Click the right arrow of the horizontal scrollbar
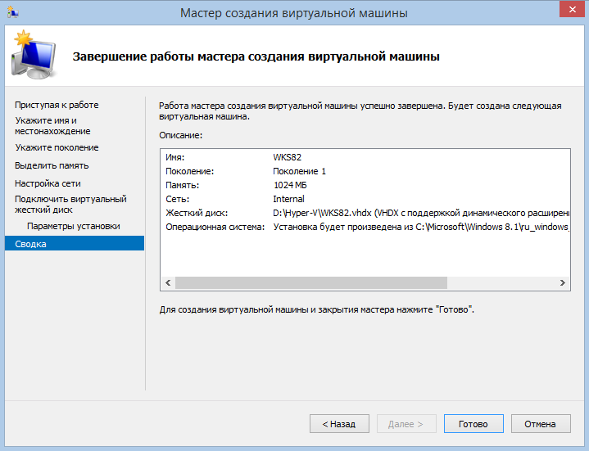The image size is (589, 451). click(x=563, y=282)
